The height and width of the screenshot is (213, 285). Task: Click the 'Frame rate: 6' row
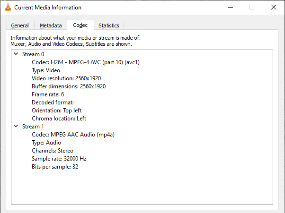point(48,94)
